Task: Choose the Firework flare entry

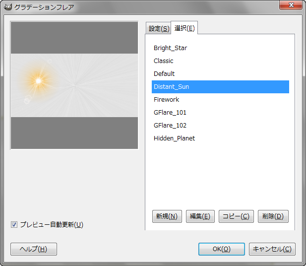Action: 220,100
